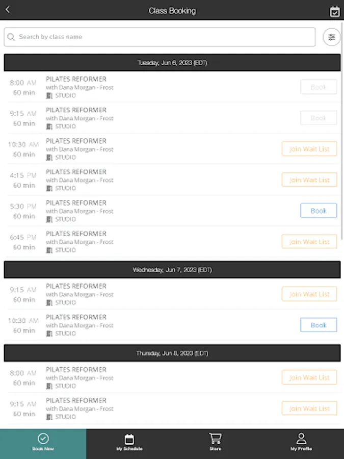
Task: Open the My Profile person icon
Action: coord(301,439)
